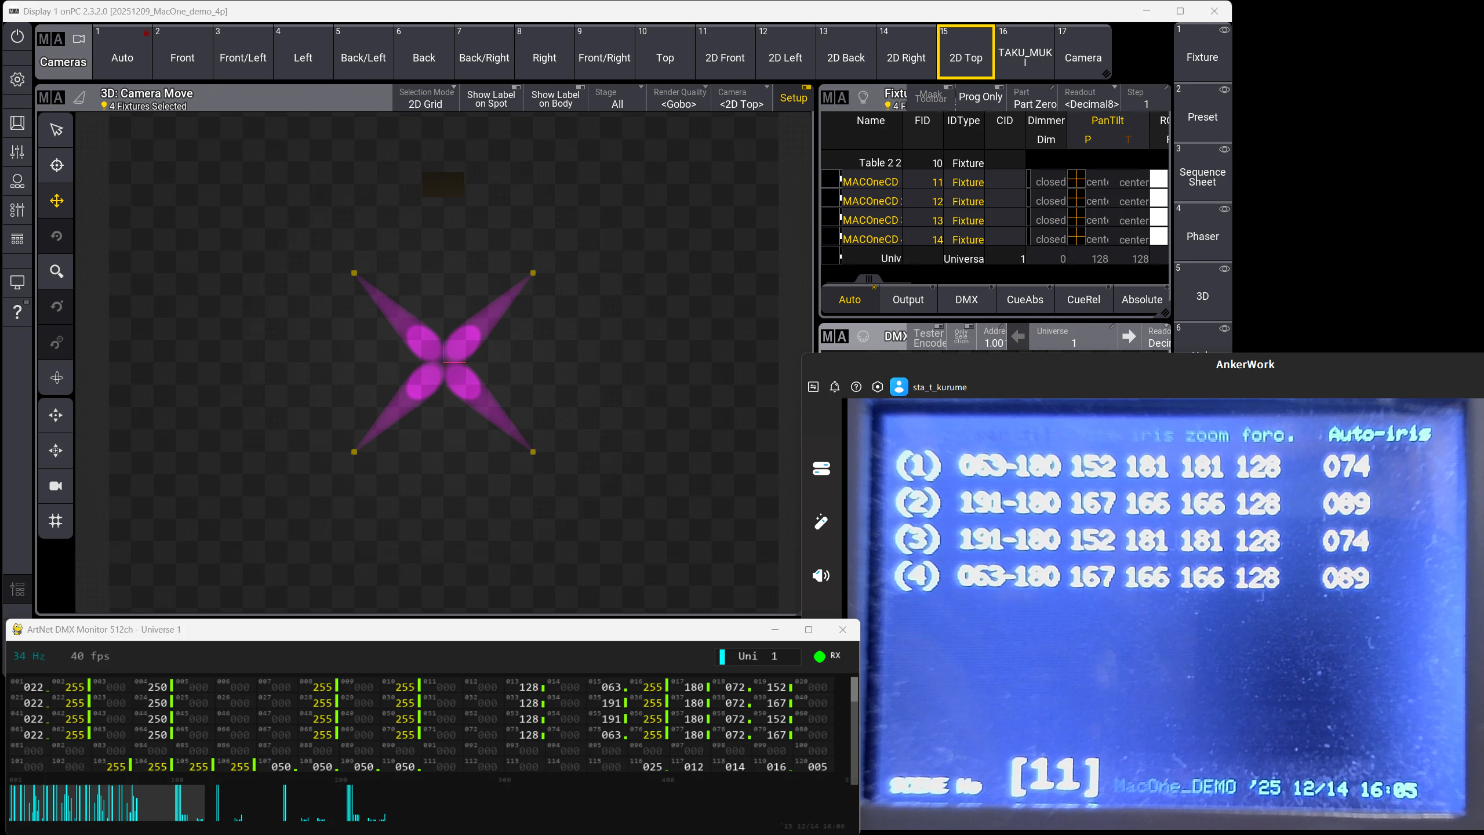This screenshot has height=835, width=1484.
Task: Open the Readout Decimal8 dropdown
Action: point(1091,98)
